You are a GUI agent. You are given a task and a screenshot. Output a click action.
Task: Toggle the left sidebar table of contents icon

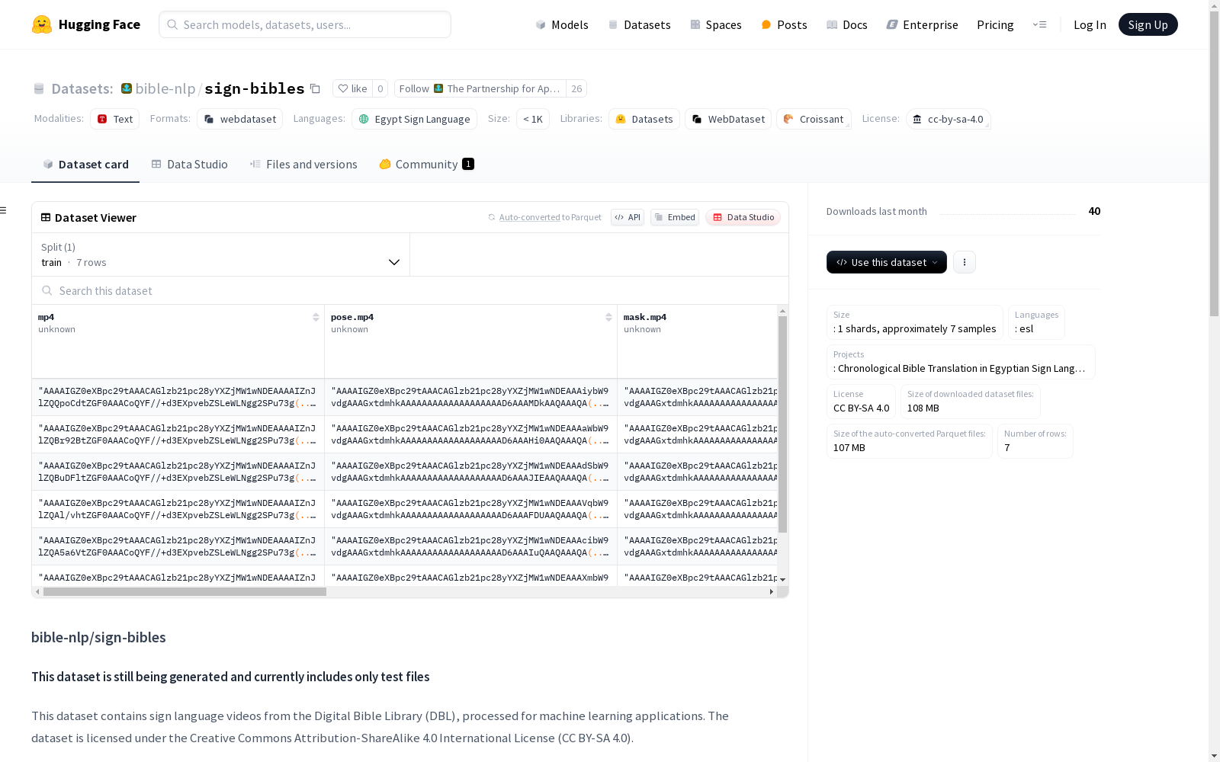point(4,210)
